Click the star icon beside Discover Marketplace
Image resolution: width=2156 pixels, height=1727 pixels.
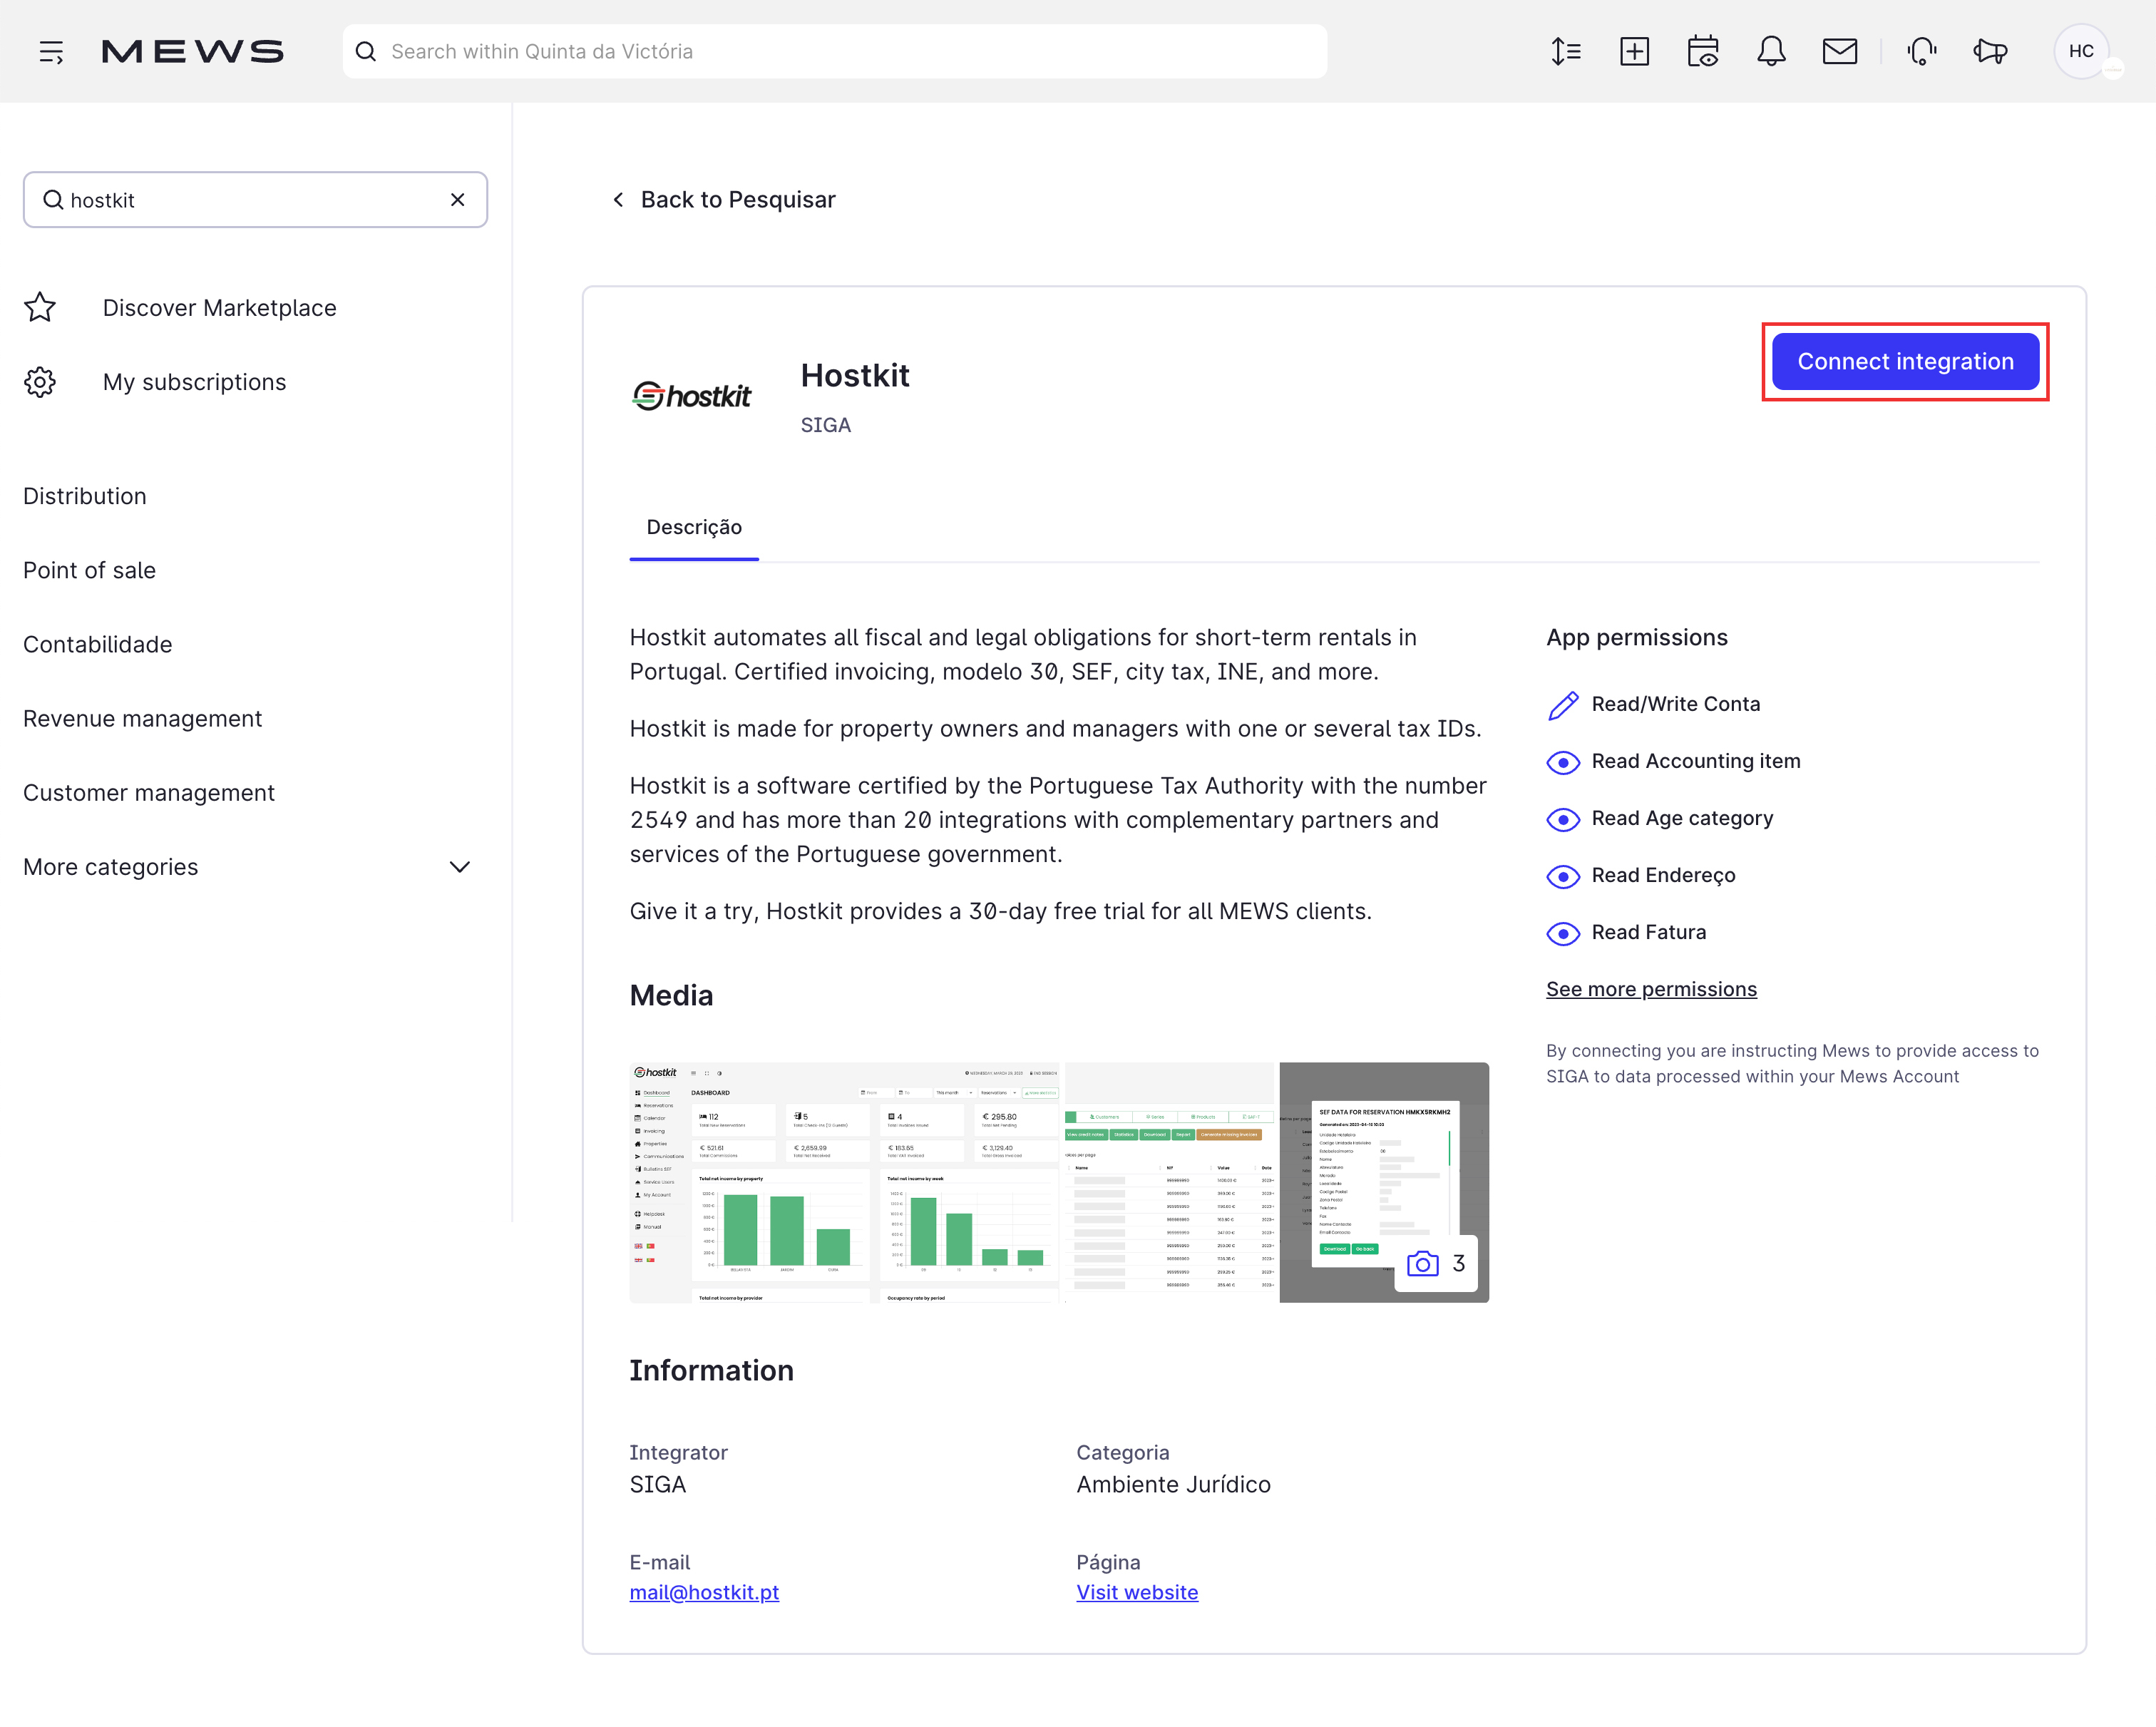(40, 307)
